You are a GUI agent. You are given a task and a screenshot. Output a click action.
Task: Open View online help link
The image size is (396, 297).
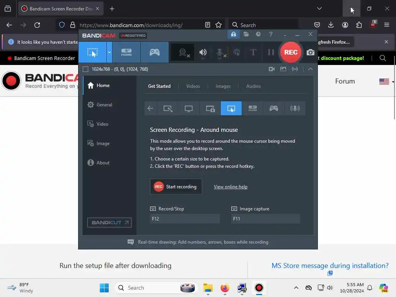[230, 187]
